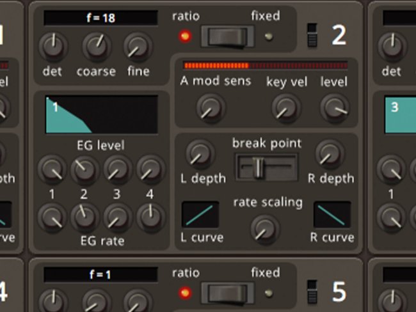This screenshot has height=312, width=416.
Task: Toggle operator 2 on/off switch beside number
Action: coord(312,36)
